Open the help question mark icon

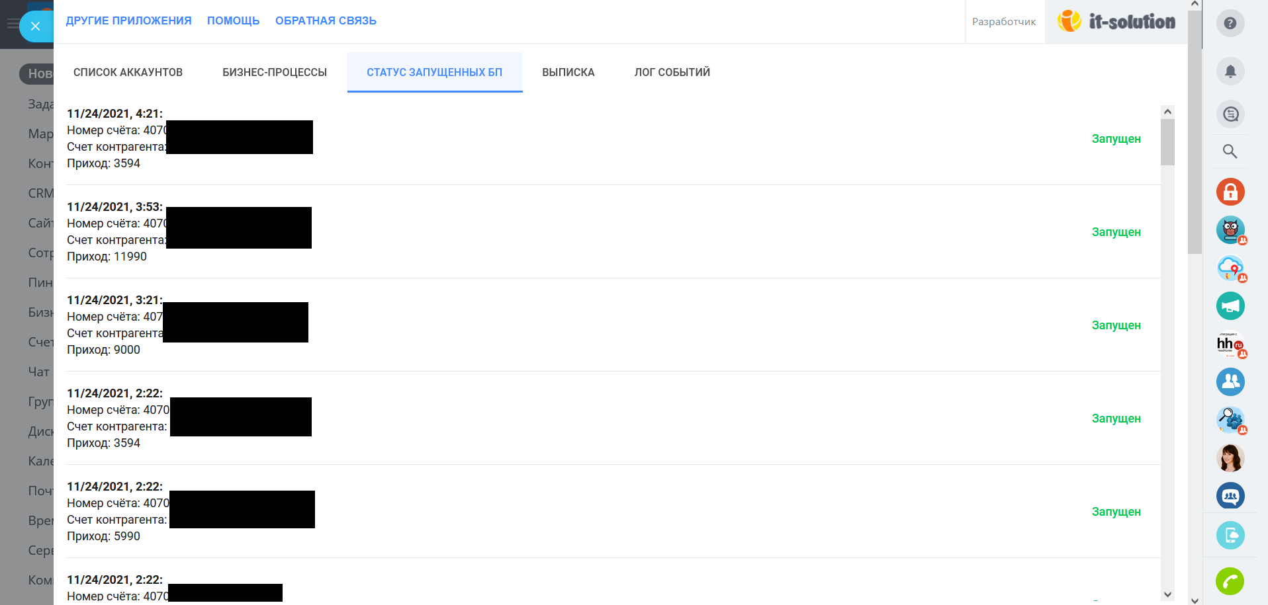[1230, 23]
